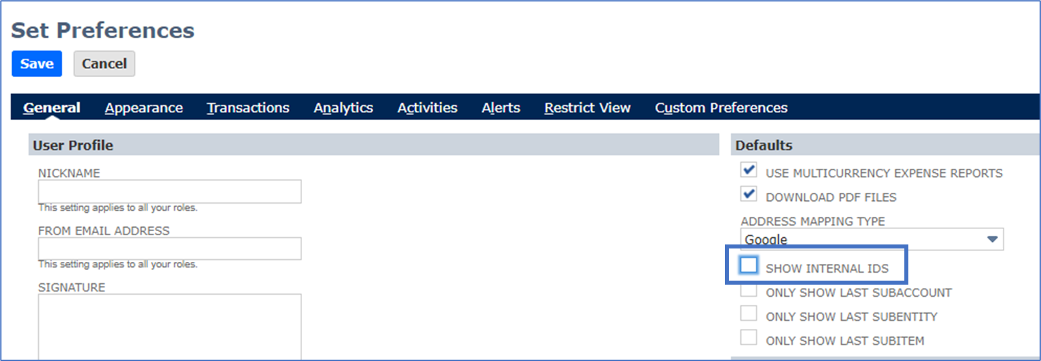
Task: Uncheck Use Multicurrency Expense Reports
Action: point(749,170)
